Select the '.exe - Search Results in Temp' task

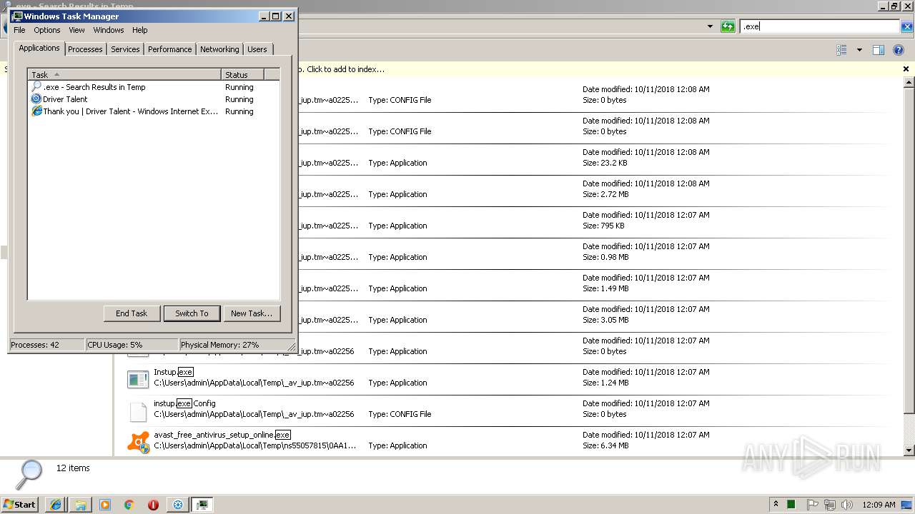click(154, 86)
